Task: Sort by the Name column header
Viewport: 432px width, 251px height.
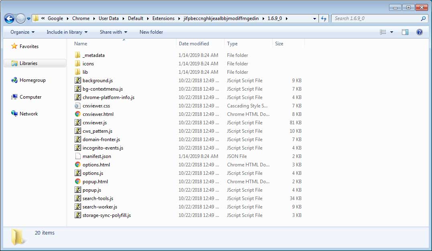Action: click(81, 44)
